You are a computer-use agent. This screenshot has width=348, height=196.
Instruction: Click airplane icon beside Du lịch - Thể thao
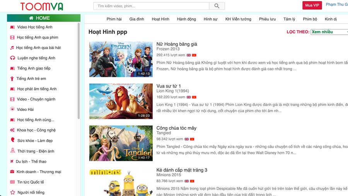12,161
